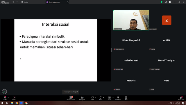Click the pen edit icon in title bar
Screen dimensions: 186x105
pos(166,2)
